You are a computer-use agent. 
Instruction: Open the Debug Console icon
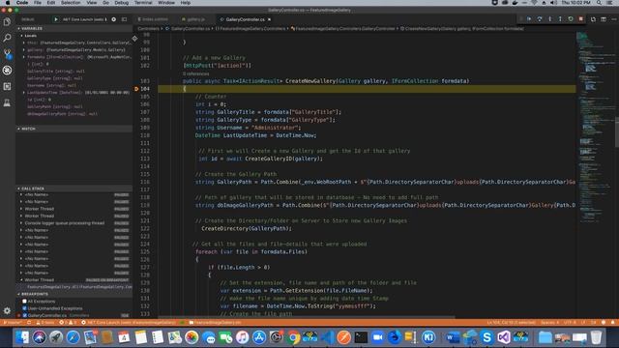(x=124, y=19)
